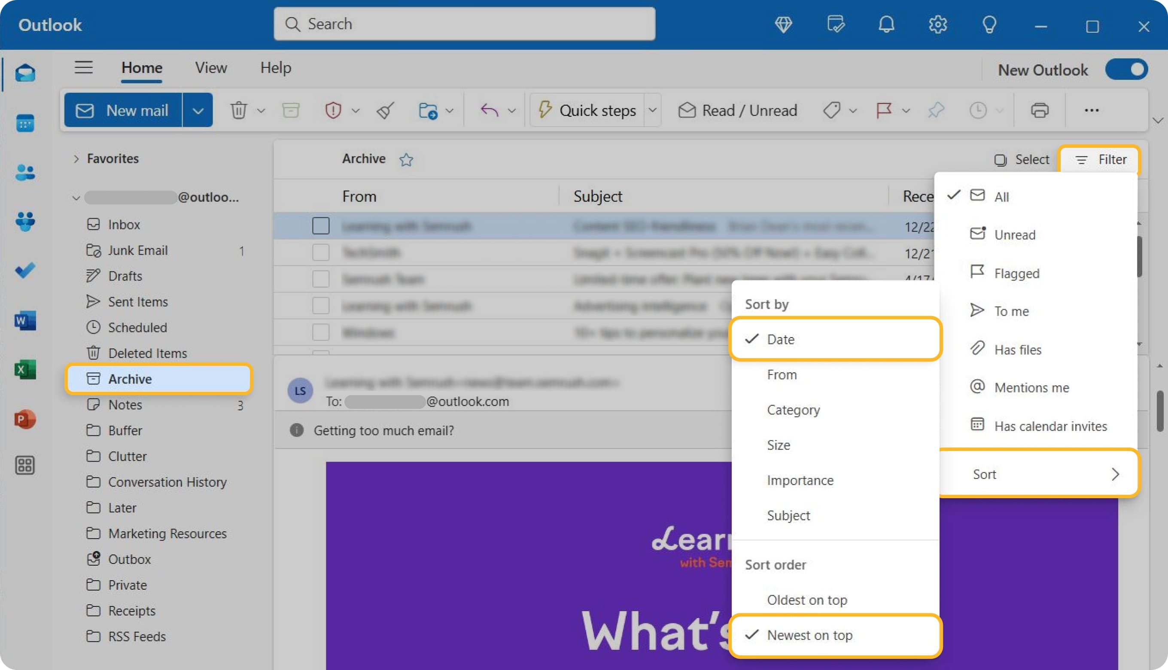Open Excel from the left rail
Screen dimensions: 1168x670
pos(25,369)
